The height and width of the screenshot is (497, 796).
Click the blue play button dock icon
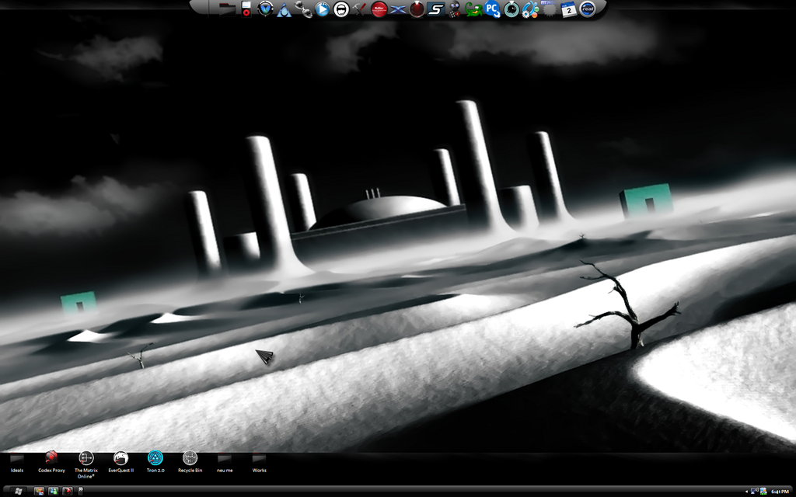click(322, 9)
